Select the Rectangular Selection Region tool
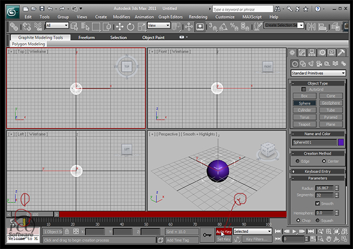The height and width of the screenshot is (249, 353). pos(96,26)
